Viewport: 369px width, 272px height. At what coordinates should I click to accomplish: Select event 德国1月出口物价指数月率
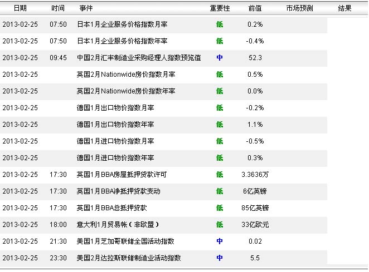pyautogui.click(x=115, y=108)
